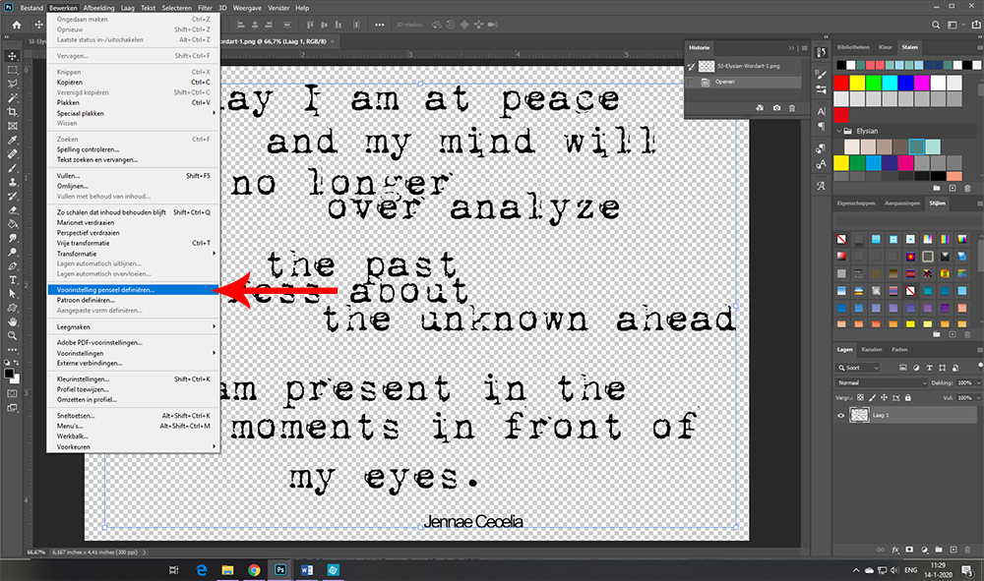Image resolution: width=984 pixels, height=581 pixels.
Task: Click the Home icon in options bar
Action: click(17, 25)
